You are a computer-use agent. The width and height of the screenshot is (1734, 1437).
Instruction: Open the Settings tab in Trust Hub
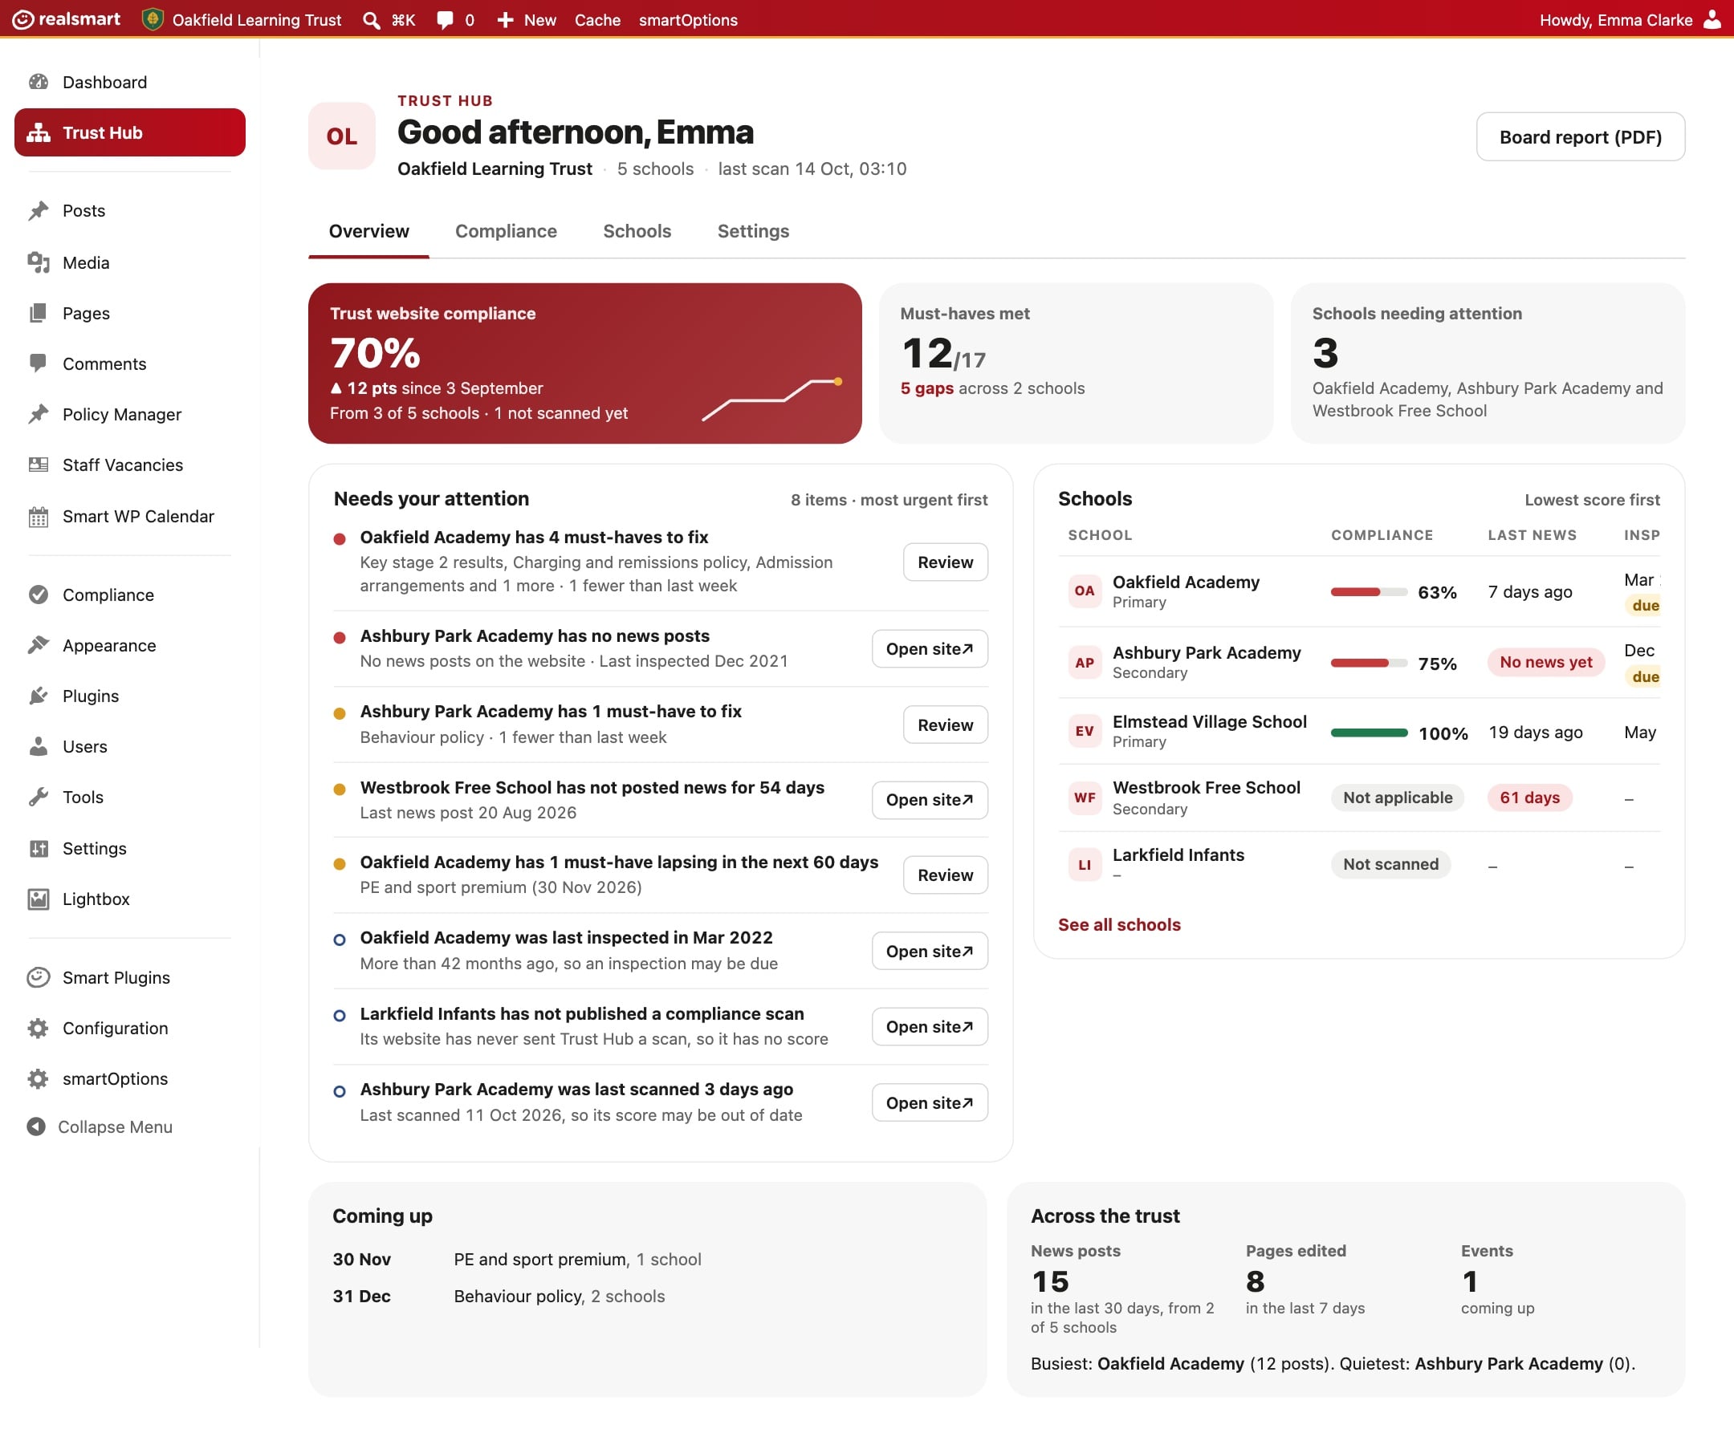pyautogui.click(x=753, y=231)
